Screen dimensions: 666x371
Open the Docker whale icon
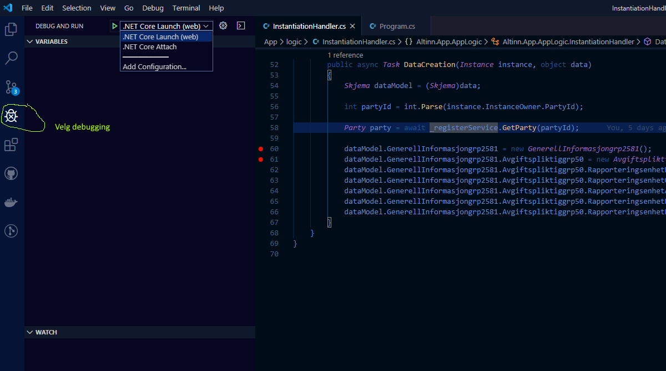point(11,203)
